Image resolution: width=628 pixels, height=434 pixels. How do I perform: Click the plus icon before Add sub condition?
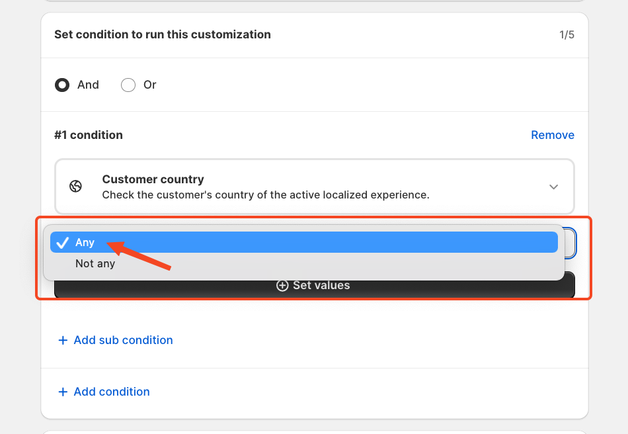(63, 340)
